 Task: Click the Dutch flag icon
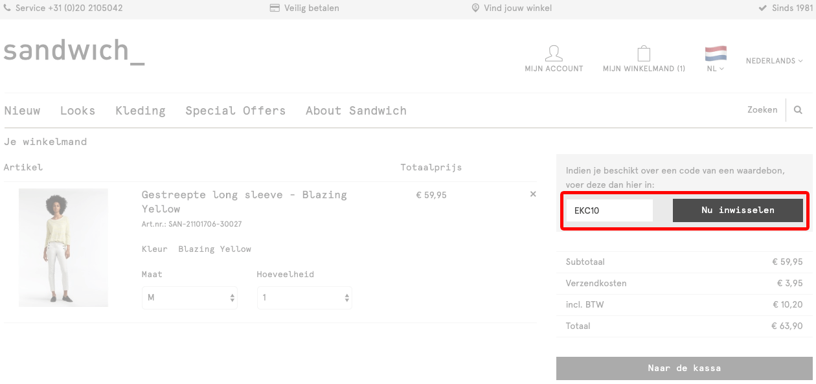pos(716,53)
